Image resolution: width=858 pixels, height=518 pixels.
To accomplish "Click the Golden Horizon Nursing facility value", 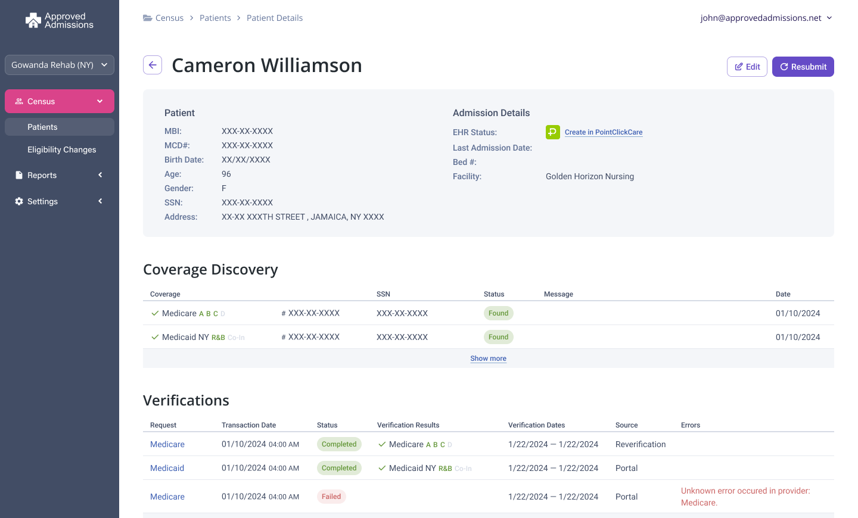I will pyautogui.click(x=590, y=176).
